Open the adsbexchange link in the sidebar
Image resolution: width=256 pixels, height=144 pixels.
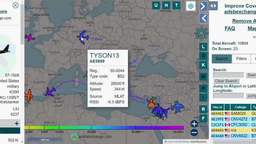pyautogui.click(x=240, y=12)
